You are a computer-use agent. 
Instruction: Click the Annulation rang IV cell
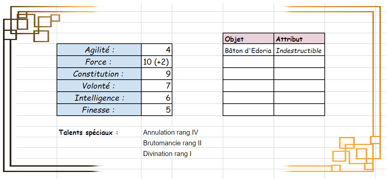pyautogui.click(x=171, y=132)
